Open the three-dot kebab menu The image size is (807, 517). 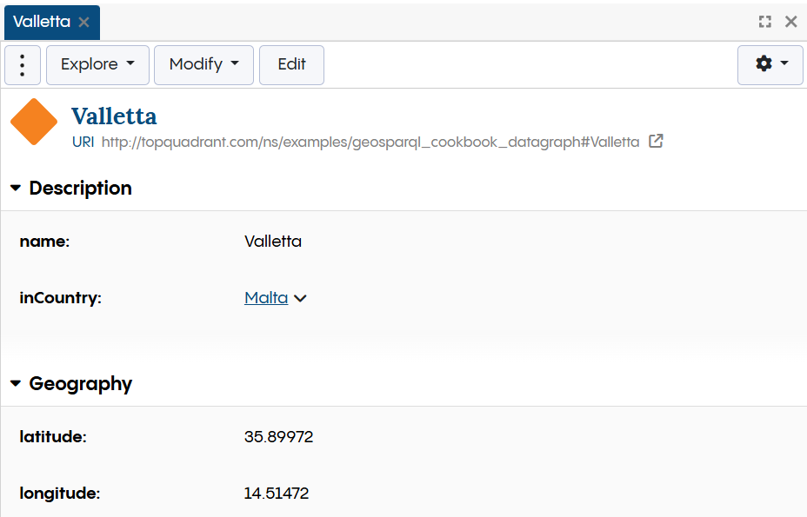(x=23, y=65)
